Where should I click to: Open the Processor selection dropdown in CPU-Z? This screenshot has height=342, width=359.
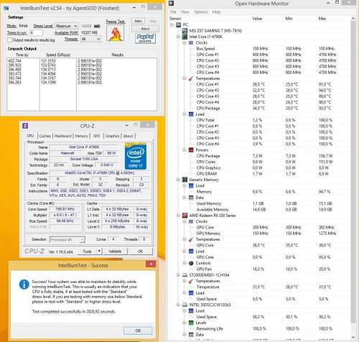67,239
